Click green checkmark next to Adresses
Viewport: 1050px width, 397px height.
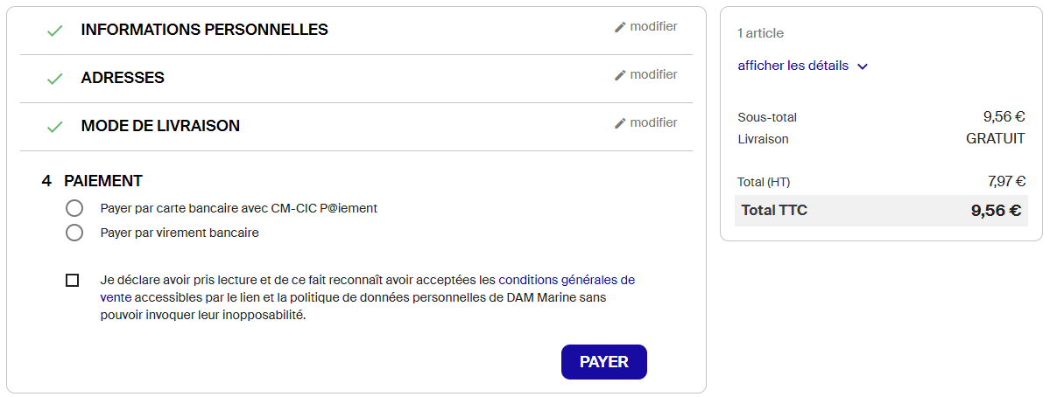pyautogui.click(x=55, y=79)
